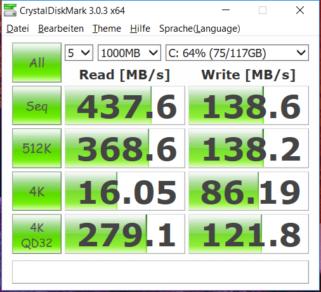The height and width of the screenshot is (292, 321).
Task: Click the 4K QD32 read result 279.1
Action: coord(125,234)
